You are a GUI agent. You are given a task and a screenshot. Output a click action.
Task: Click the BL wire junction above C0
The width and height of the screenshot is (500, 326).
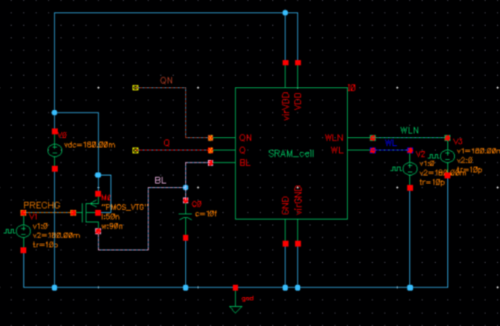pyautogui.click(x=185, y=188)
